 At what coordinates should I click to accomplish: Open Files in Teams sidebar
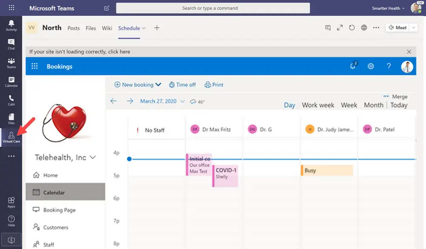click(x=11, y=119)
